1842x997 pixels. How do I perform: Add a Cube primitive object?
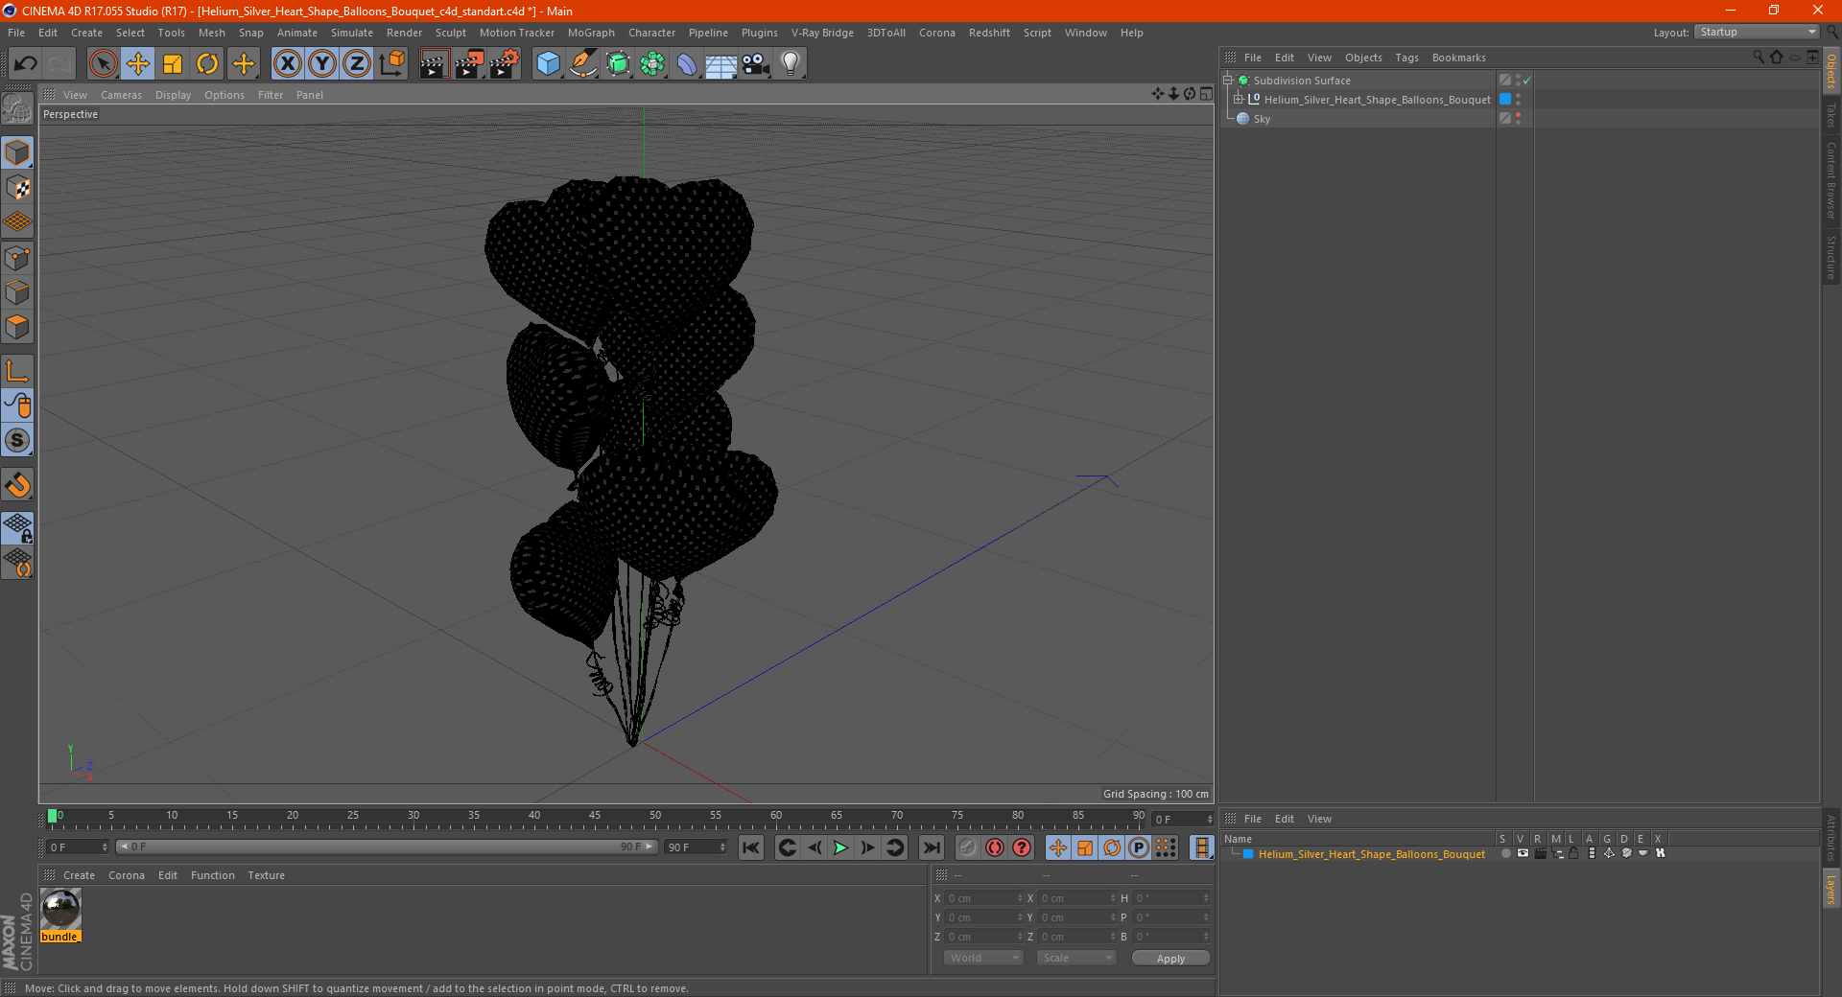[548, 64]
